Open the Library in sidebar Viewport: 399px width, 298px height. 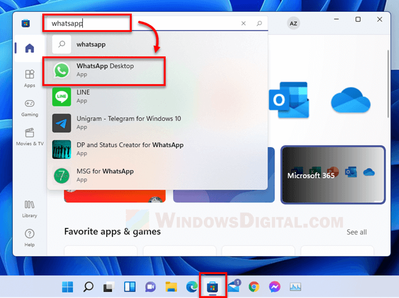point(29,209)
